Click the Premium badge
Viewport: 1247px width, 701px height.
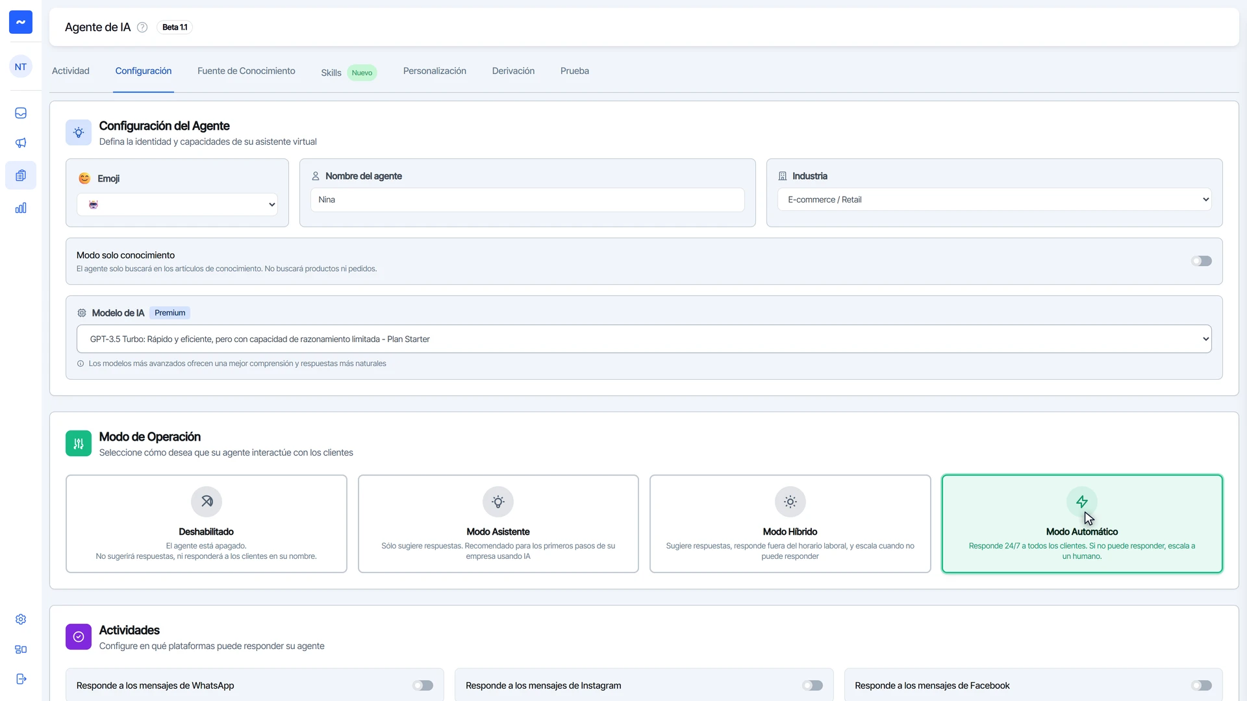[x=170, y=313]
